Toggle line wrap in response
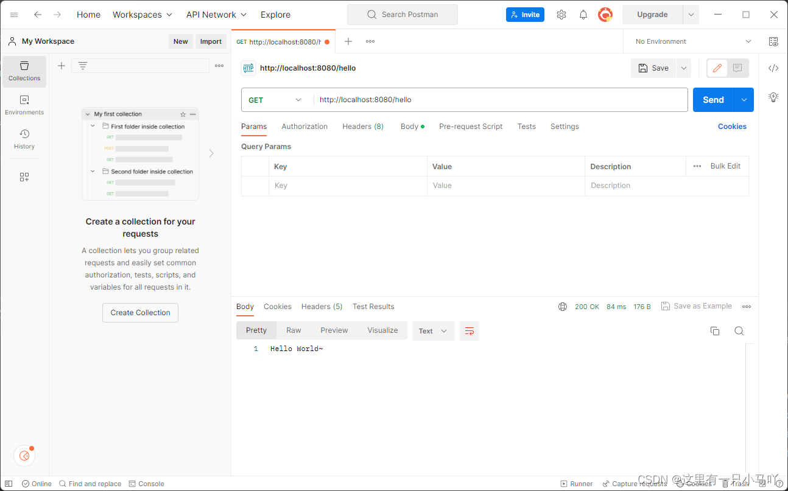 point(470,331)
